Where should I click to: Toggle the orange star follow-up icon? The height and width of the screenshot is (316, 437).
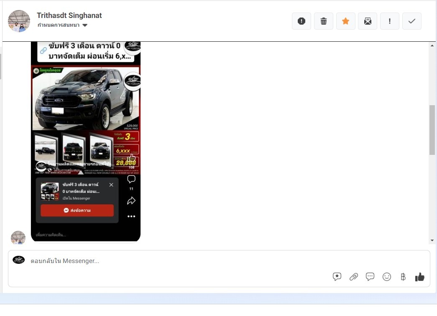345,21
